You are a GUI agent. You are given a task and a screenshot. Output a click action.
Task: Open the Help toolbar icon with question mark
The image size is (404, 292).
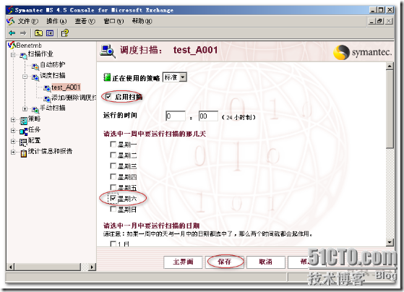tap(65, 33)
